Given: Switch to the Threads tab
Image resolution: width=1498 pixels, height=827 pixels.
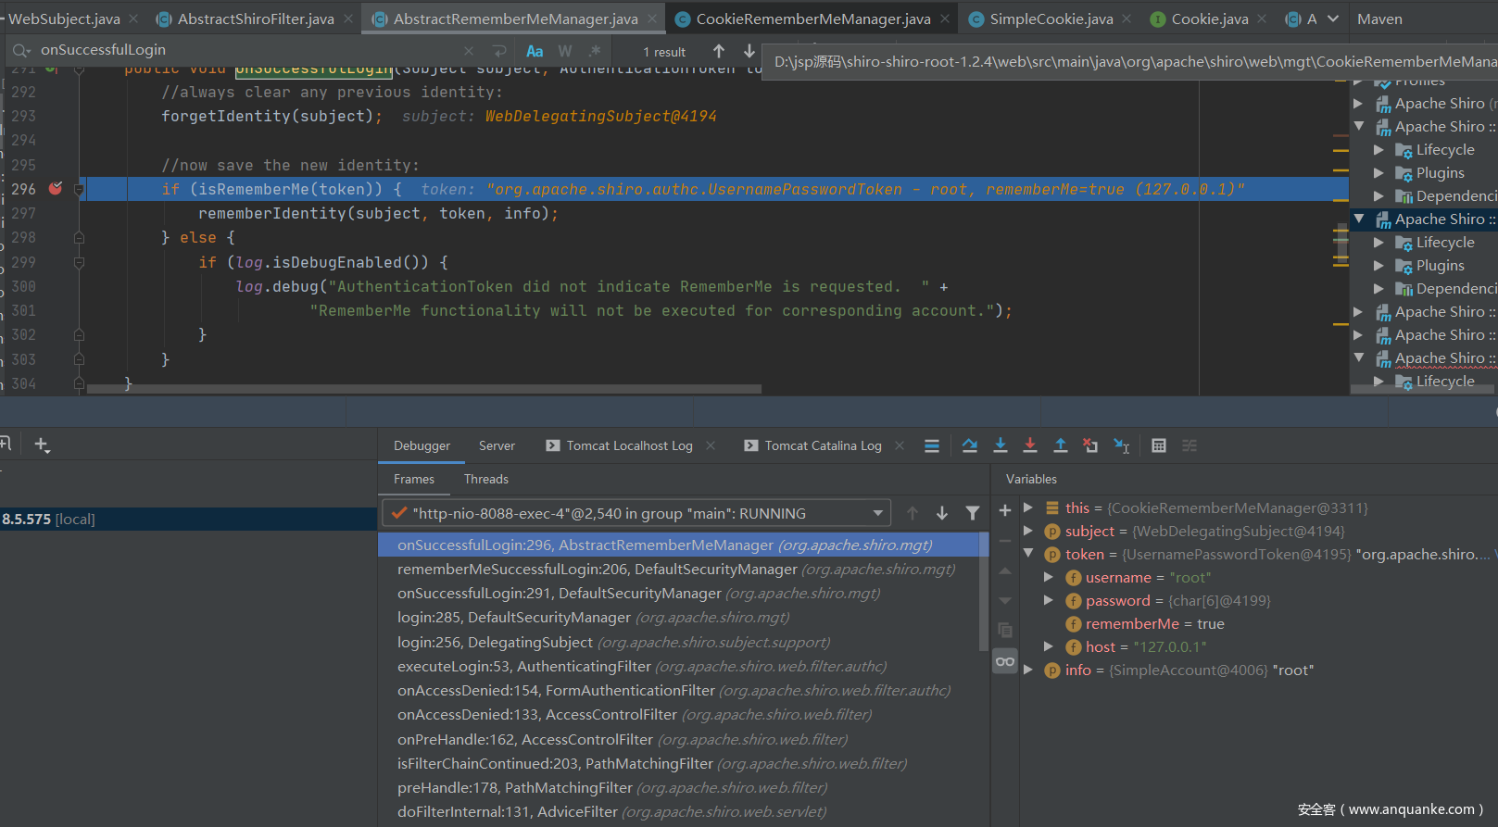Looking at the screenshot, I should pos(485,479).
